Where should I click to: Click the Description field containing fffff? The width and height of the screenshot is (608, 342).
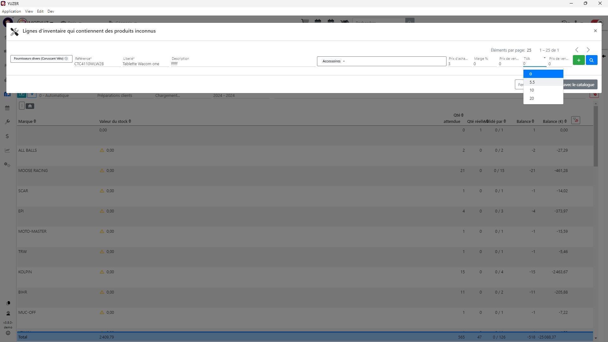[x=243, y=64]
